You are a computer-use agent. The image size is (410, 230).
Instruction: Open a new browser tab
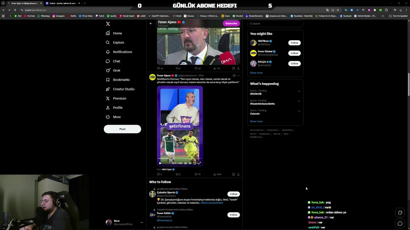85,3
